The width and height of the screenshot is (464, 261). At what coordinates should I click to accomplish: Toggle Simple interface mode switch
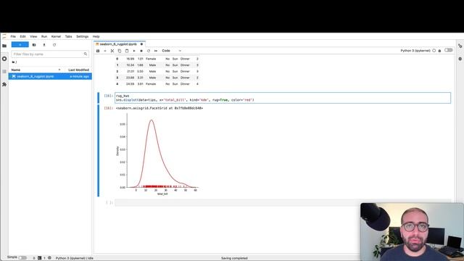(x=22, y=258)
